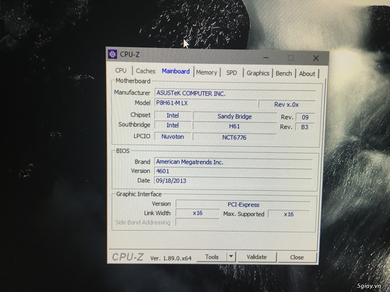Close the CPU-Z window with X
Image resolution: width=390 pixels, height=292 pixels.
[316, 58]
